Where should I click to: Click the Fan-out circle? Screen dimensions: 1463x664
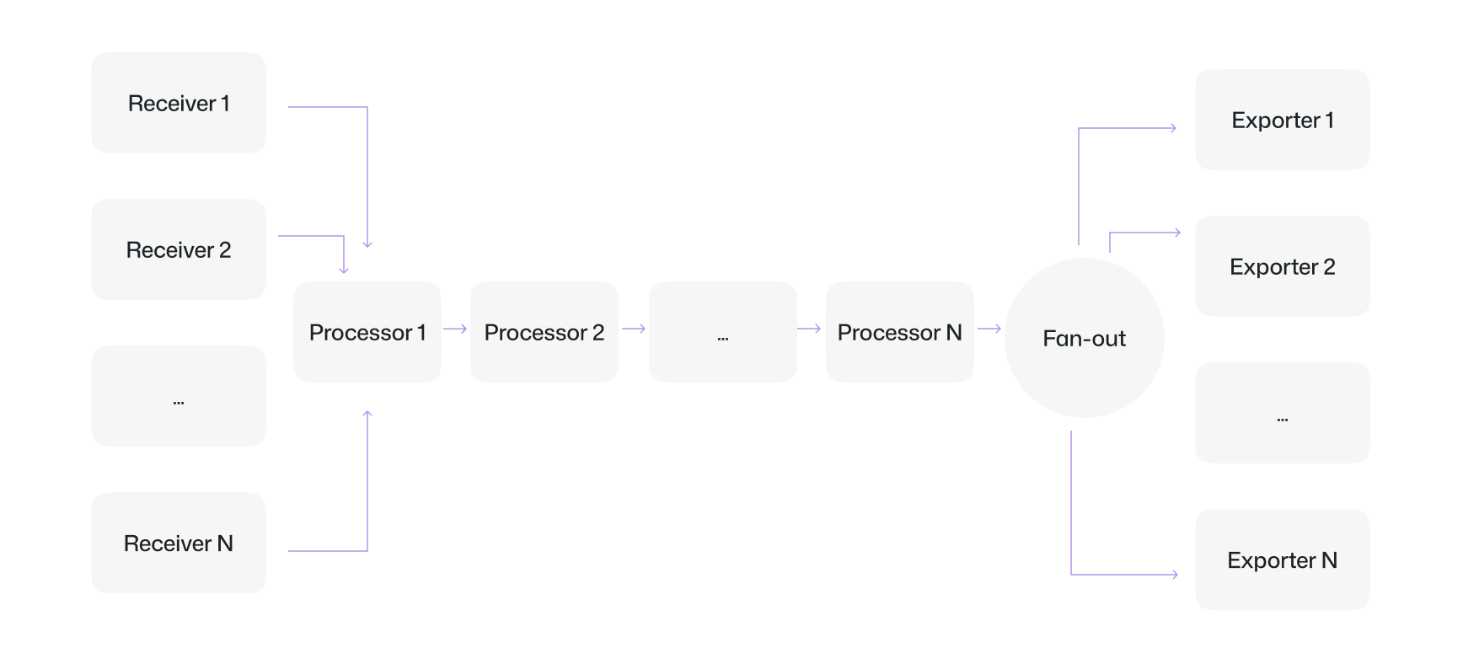1085,338
